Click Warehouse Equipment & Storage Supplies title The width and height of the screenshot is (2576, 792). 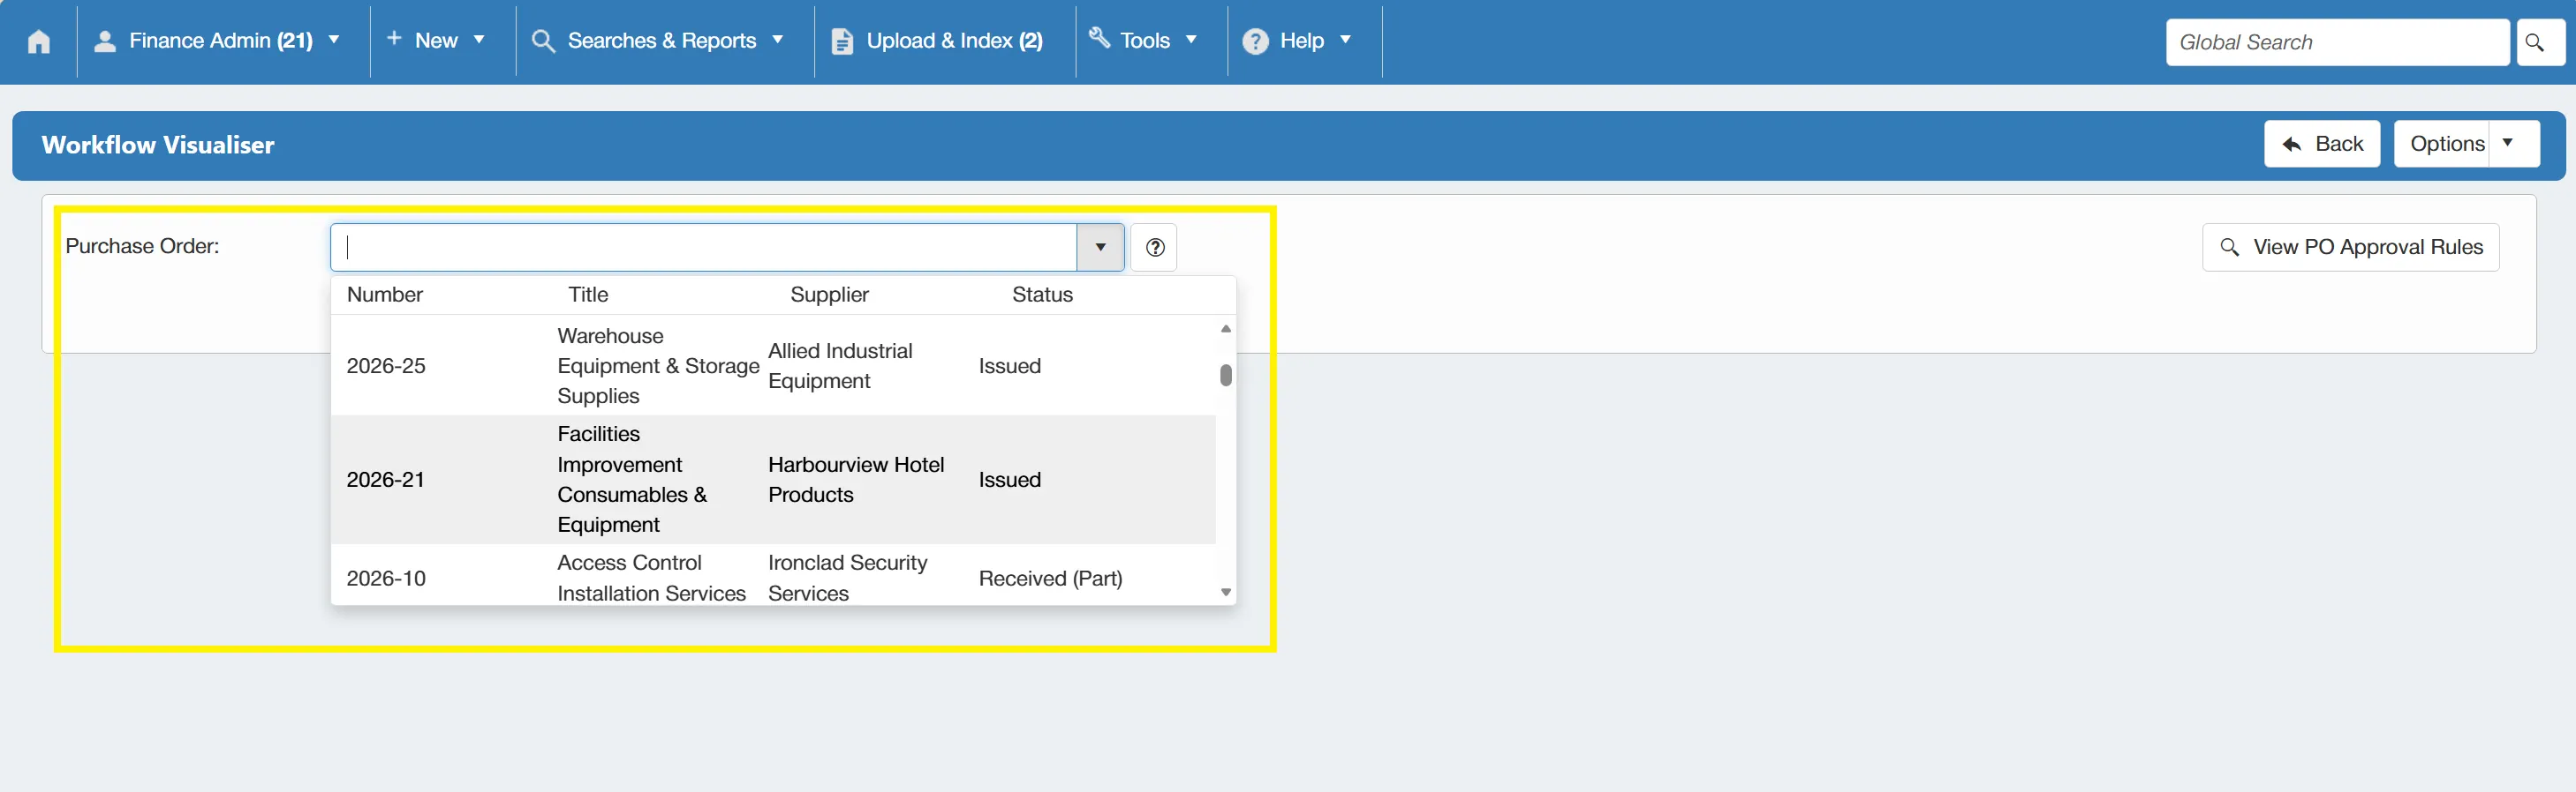pyautogui.click(x=658, y=365)
